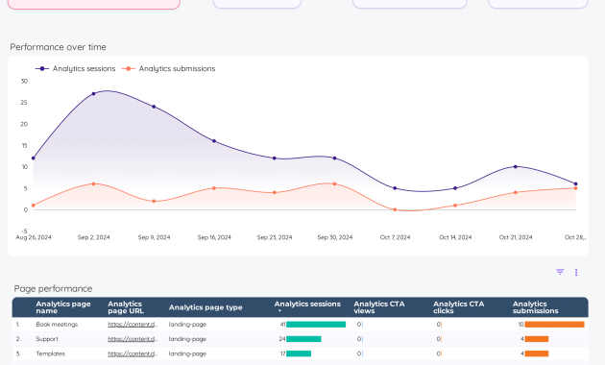Sort by Analytics submissions column header
605x365 pixels.
[536, 307]
